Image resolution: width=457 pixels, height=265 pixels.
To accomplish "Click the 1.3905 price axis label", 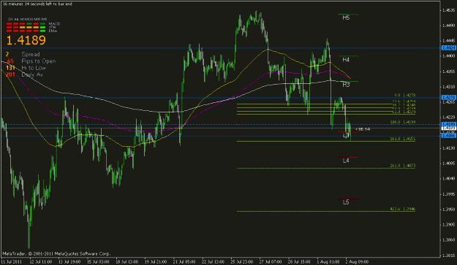I will (x=448, y=225).
